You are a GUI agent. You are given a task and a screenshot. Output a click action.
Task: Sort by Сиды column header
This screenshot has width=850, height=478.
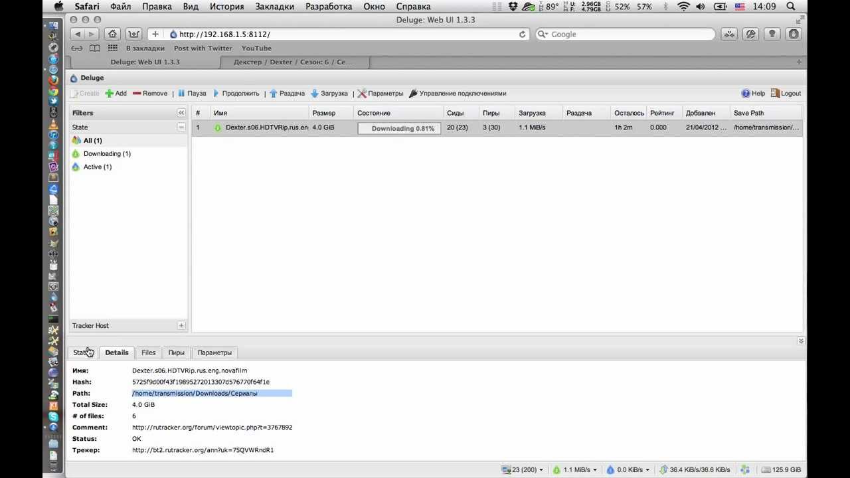pos(461,113)
